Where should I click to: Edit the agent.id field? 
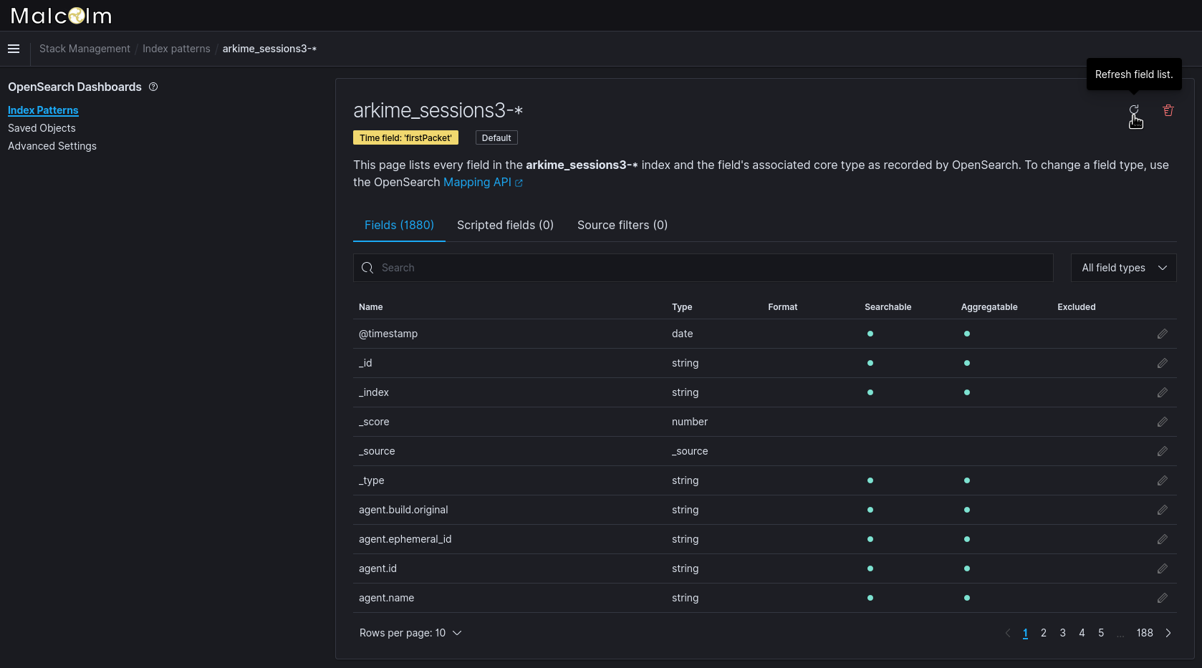click(x=1163, y=568)
